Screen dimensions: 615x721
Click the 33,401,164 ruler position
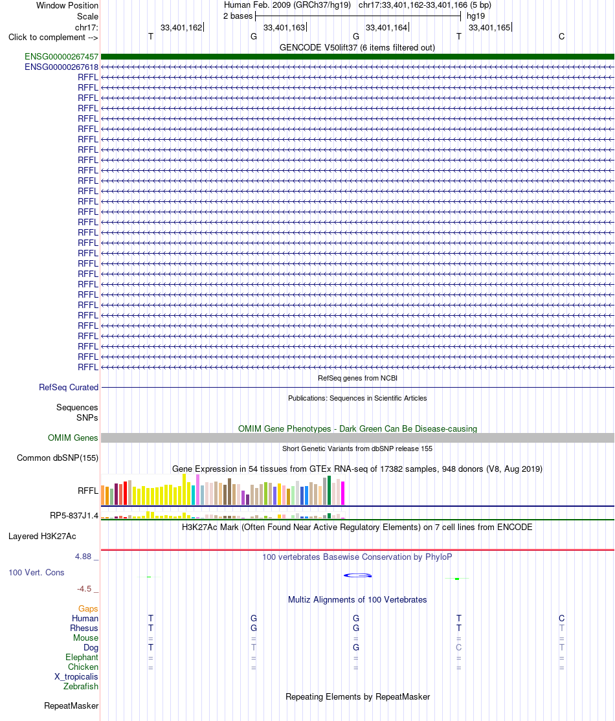[x=386, y=28]
